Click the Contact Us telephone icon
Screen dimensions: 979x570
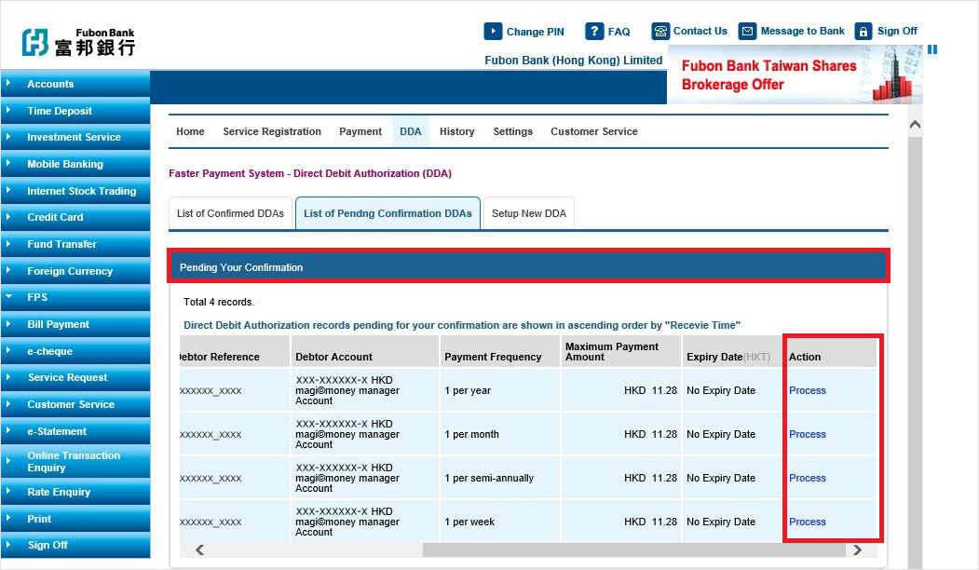[659, 32]
